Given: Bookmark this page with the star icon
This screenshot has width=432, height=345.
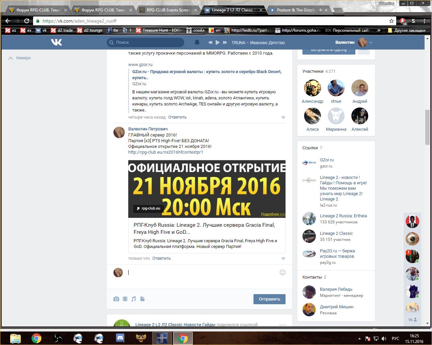Looking at the screenshot, I should pos(391,21).
